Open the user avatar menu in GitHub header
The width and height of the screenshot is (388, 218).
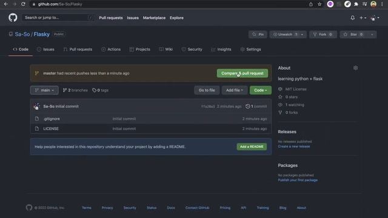coord(375,18)
